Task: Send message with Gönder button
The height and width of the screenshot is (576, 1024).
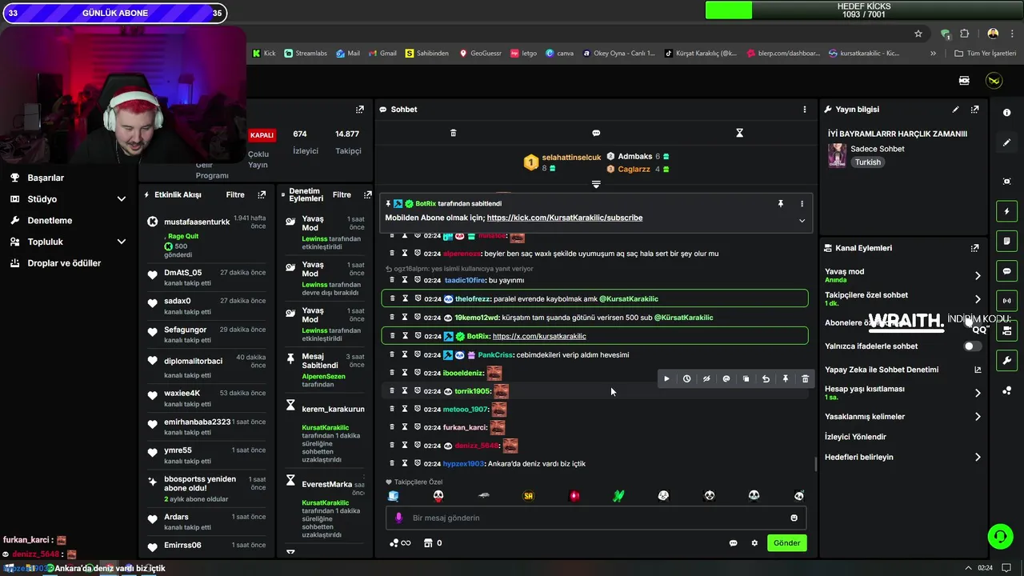Action: coord(786,542)
